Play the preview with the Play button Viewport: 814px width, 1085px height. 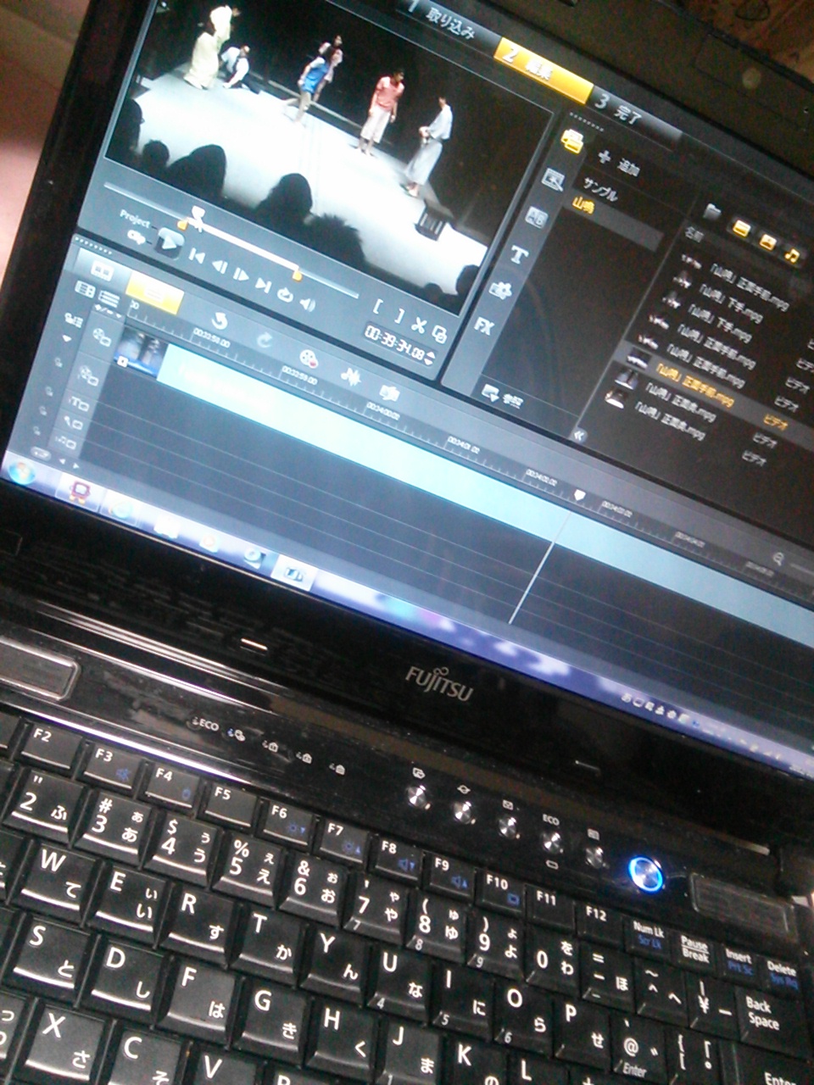tap(170, 242)
